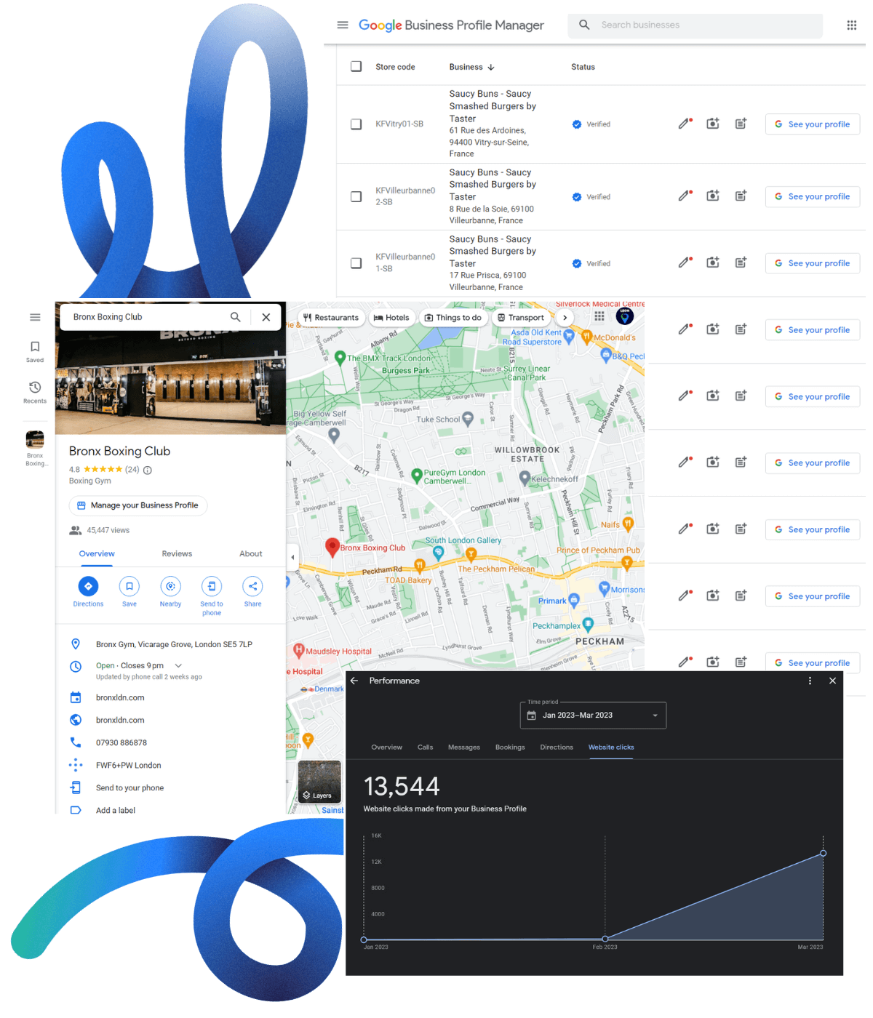
Task: Switch to the About tab in Maps
Action: click(x=251, y=554)
